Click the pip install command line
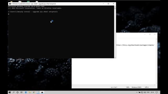 tap(33, 12)
